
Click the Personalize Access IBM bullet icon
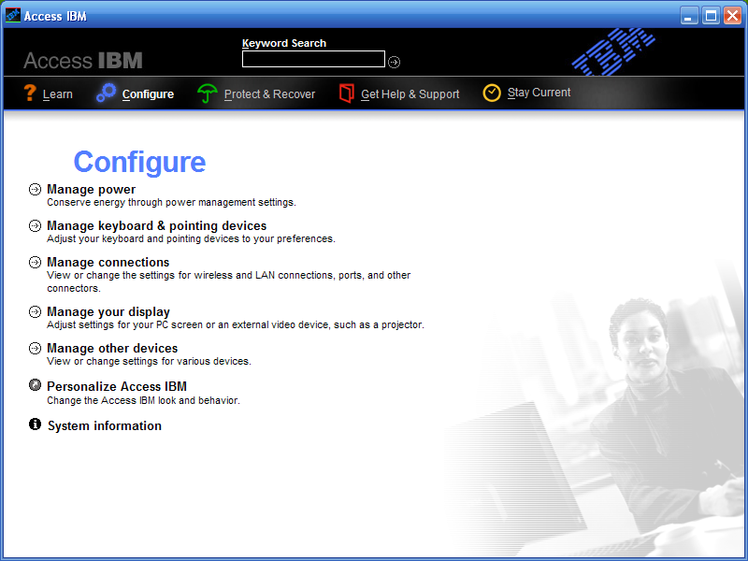(x=36, y=385)
